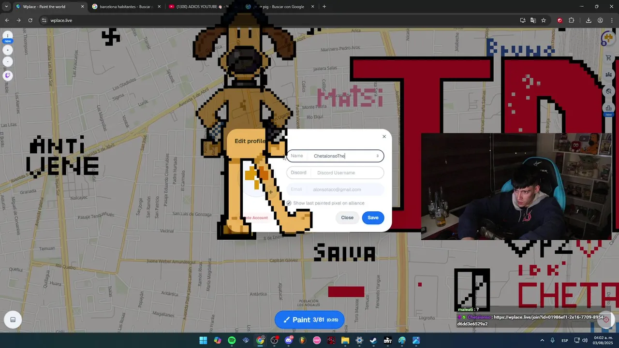Click the Close button in Edit profile

[347, 217]
